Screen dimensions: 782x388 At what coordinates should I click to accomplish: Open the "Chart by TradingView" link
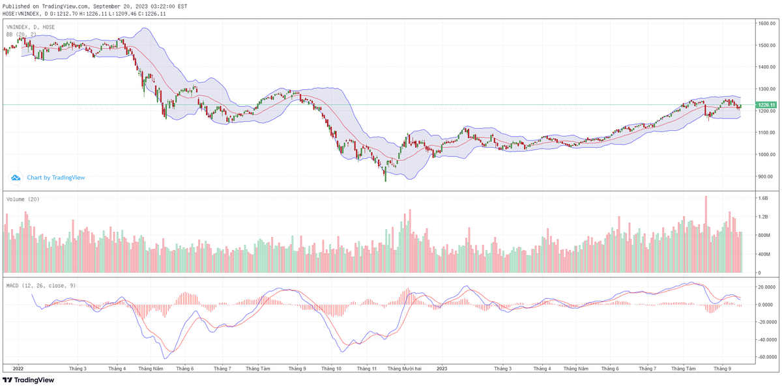tap(55, 177)
